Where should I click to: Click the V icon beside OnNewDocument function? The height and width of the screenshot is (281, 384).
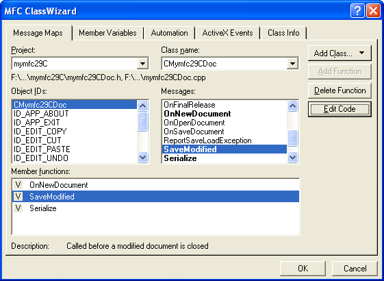(18, 185)
